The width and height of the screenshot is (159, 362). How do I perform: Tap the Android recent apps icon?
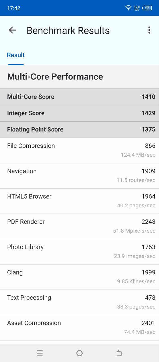point(40,353)
